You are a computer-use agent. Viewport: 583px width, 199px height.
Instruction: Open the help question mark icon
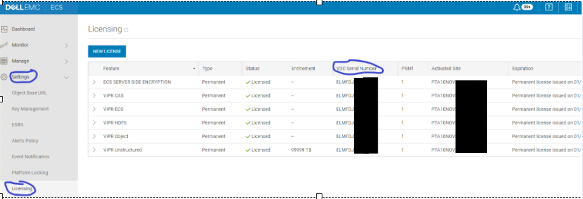[549, 7]
